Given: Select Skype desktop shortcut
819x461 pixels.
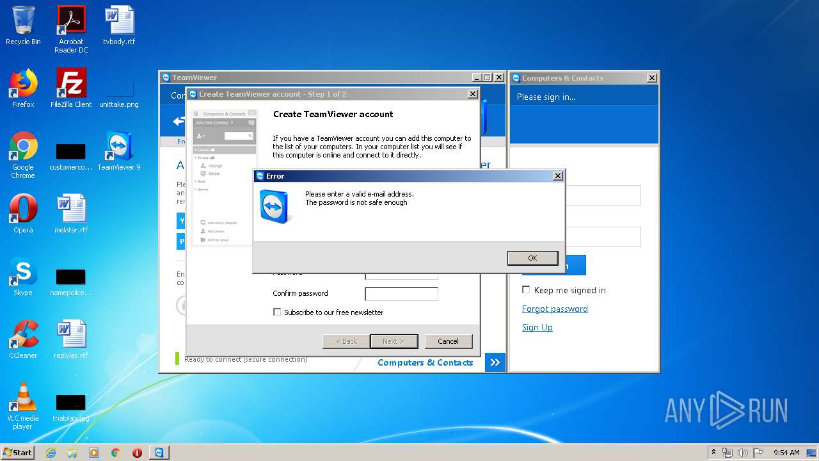Looking at the screenshot, I should 23,277.
